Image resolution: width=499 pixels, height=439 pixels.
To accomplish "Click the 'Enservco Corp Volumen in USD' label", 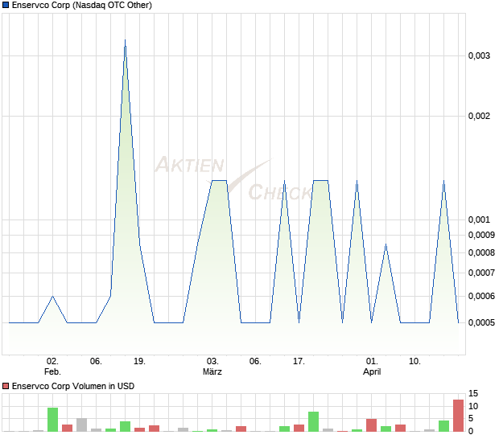I will tap(73, 386).
